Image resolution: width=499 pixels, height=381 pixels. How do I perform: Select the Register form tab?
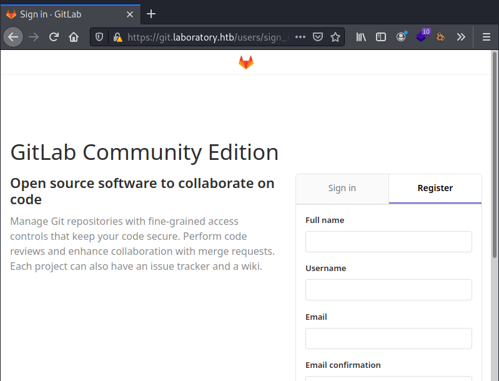(435, 189)
